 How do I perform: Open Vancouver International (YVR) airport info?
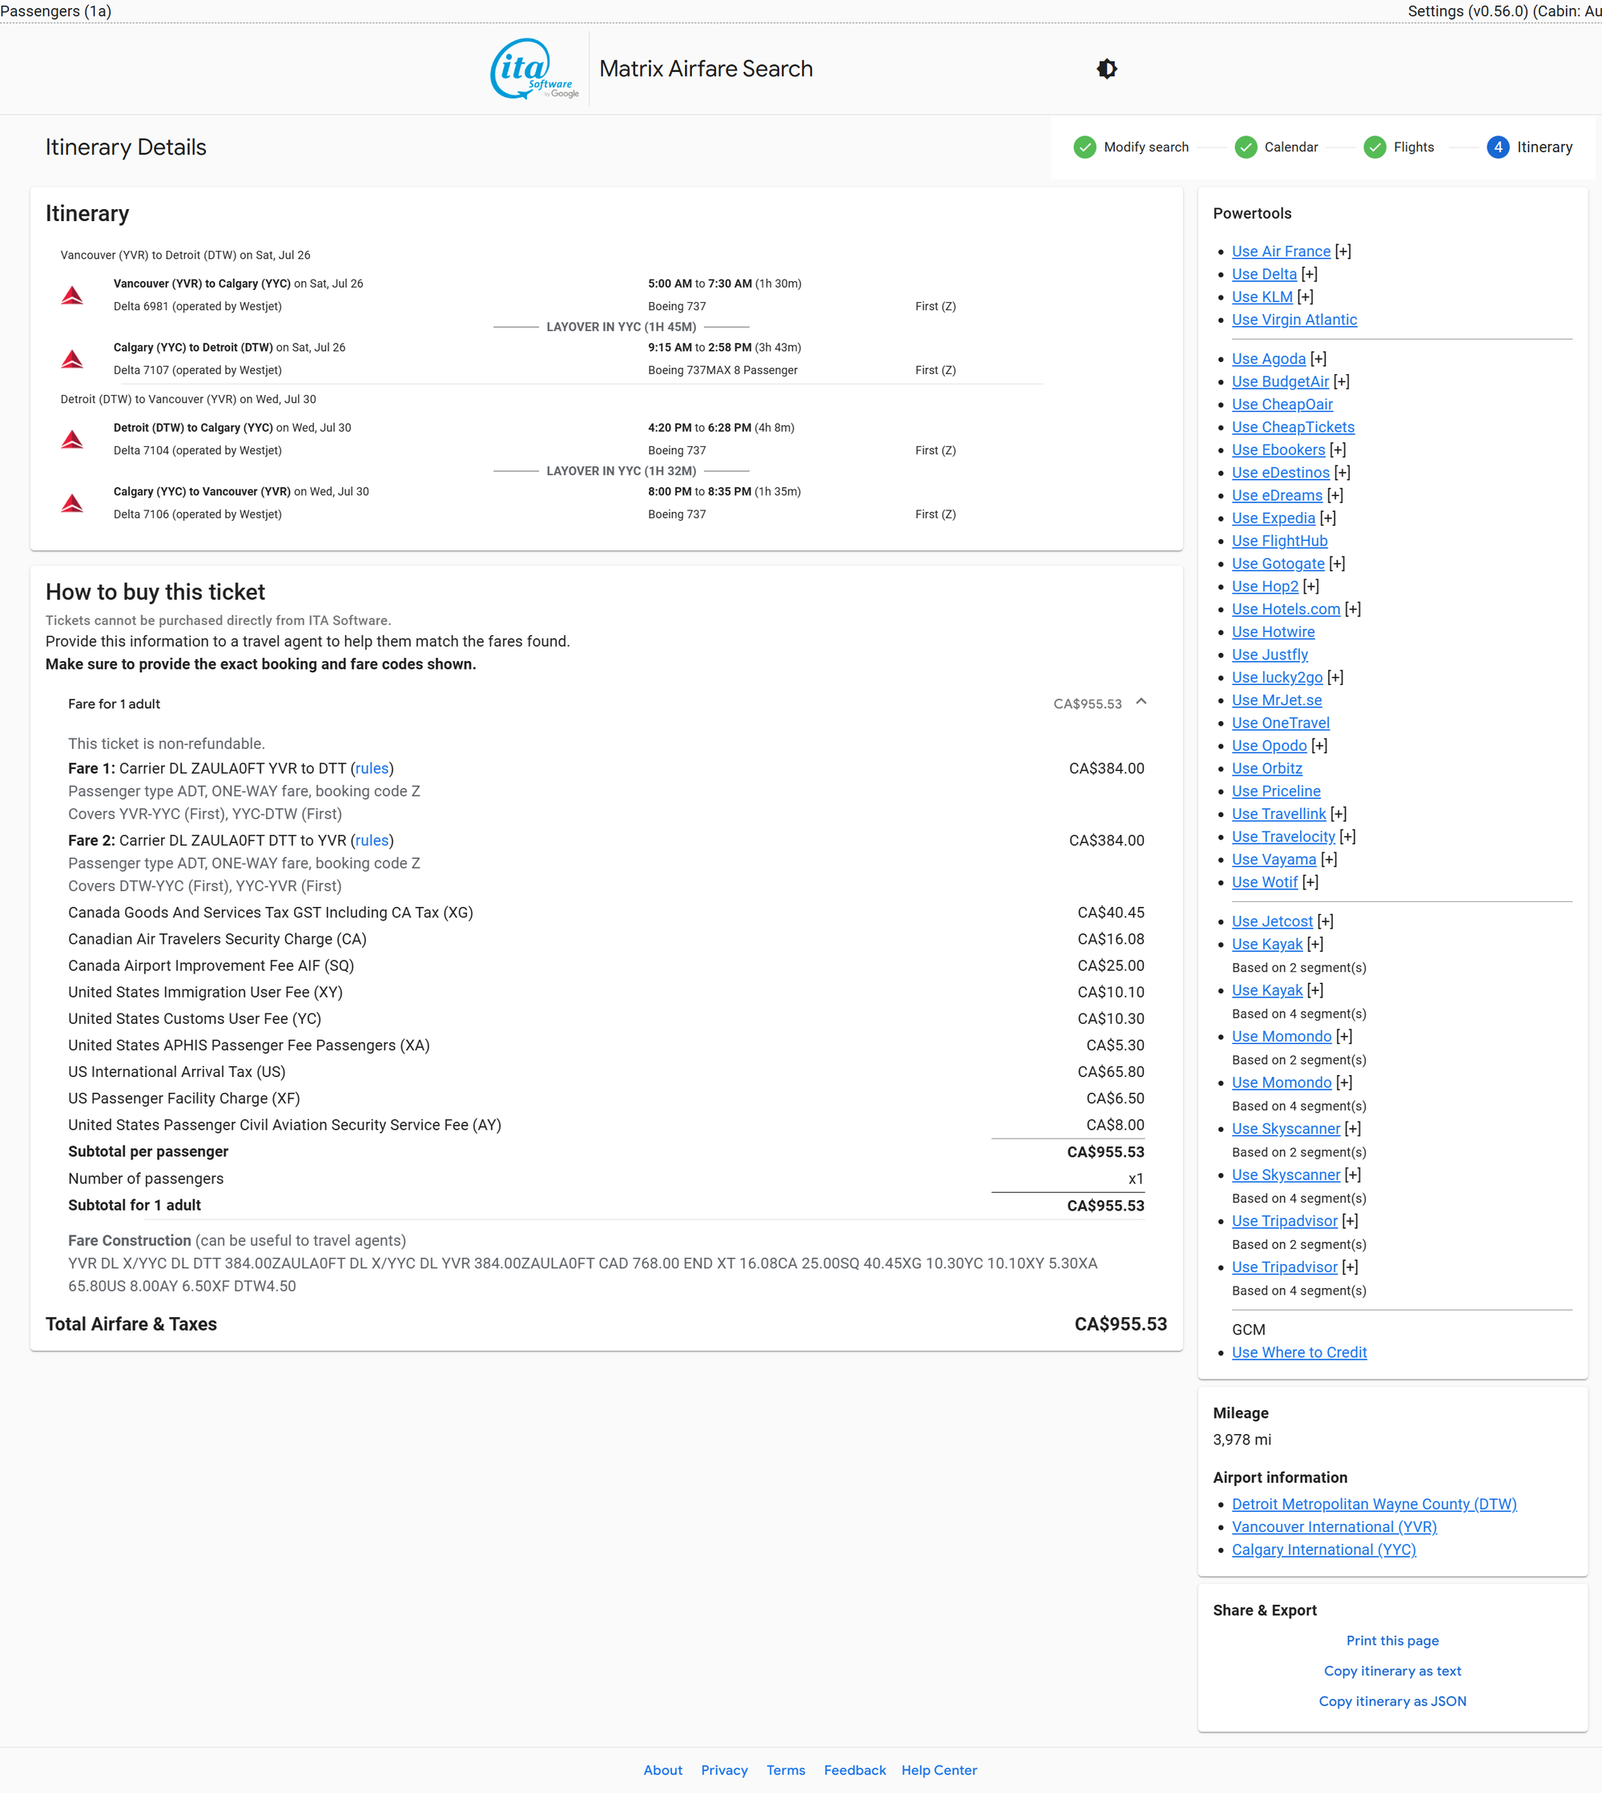pyautogui.click(x=1334, y=1526)
